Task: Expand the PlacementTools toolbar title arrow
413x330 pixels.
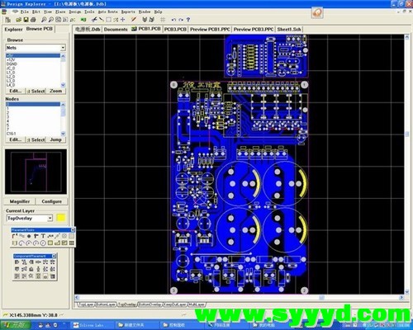Action: [x=73, y=229]
